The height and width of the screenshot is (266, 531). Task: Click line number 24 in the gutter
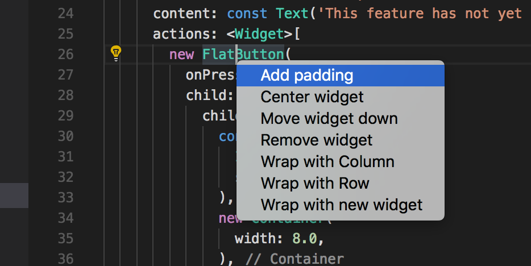coord(65,13)
